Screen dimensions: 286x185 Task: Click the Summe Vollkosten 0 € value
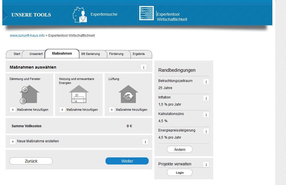click(129, 126)
